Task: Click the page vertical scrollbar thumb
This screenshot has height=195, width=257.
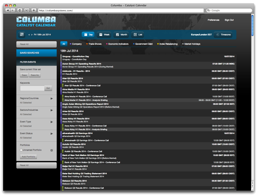Action: [253, 25]
